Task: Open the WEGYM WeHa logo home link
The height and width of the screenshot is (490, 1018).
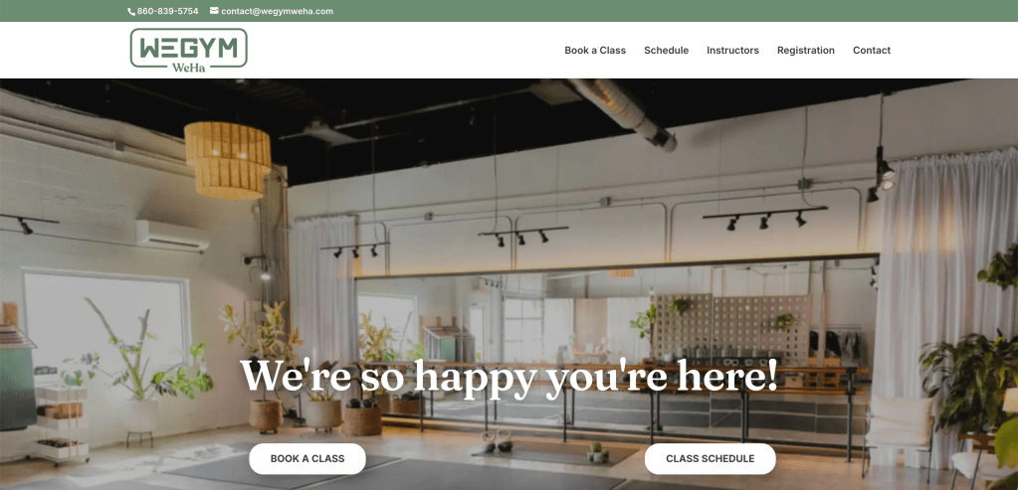Action: tap(188, 50)
